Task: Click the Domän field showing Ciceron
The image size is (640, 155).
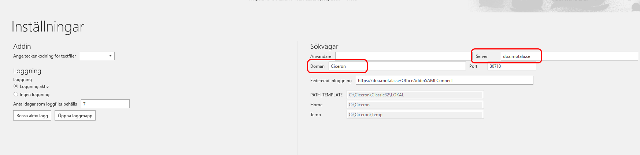Action: point(397,66)
